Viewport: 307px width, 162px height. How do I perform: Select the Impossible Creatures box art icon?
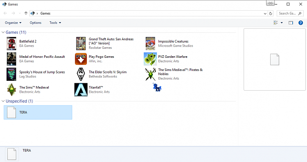[x=150, y=43]
